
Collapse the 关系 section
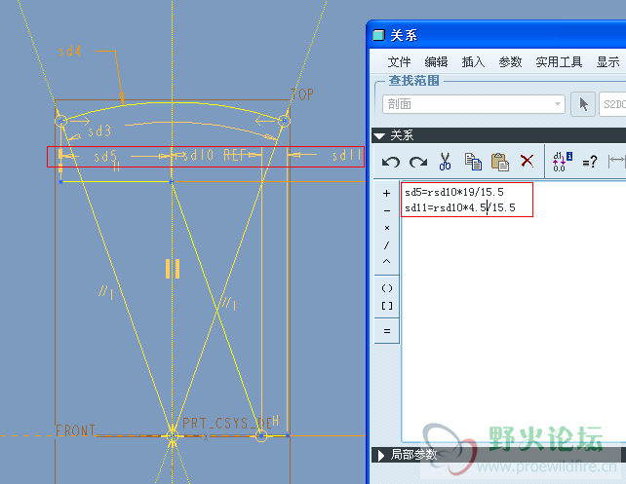[x=379, y=136]
